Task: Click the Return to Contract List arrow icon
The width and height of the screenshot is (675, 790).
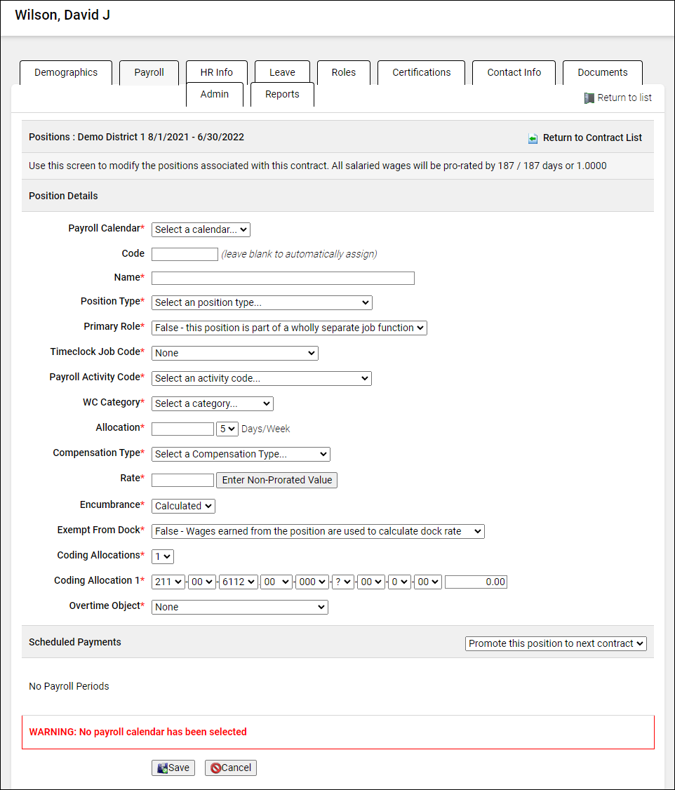Action: click(x=533, y=138)
